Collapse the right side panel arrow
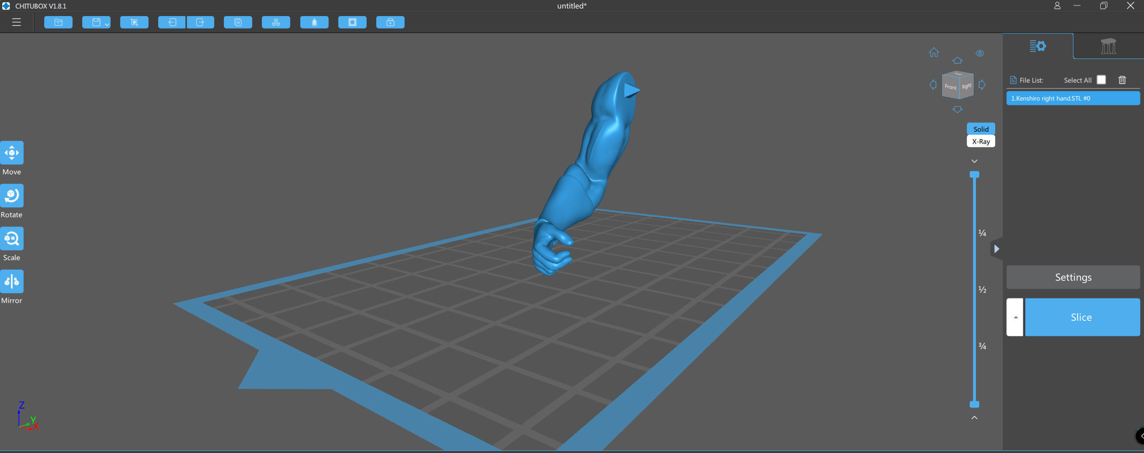This screenshot has height=453, width=1144. click(x=996, y=249)
